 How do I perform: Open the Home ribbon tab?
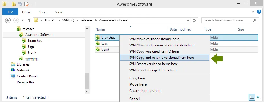point(26,12)
